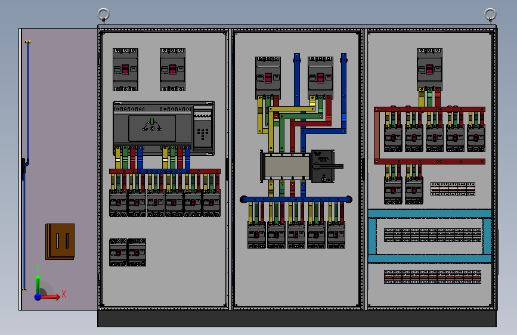
Task: Select the upper red horizontal busbar in the right panel
Action: 429,109
